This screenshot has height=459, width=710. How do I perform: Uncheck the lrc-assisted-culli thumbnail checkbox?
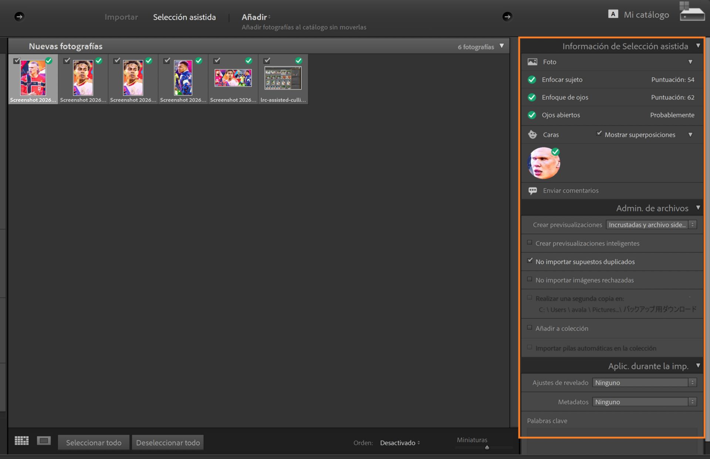tap(267, 61)
